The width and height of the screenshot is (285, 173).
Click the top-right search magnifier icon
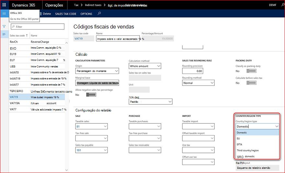(283, 5)
